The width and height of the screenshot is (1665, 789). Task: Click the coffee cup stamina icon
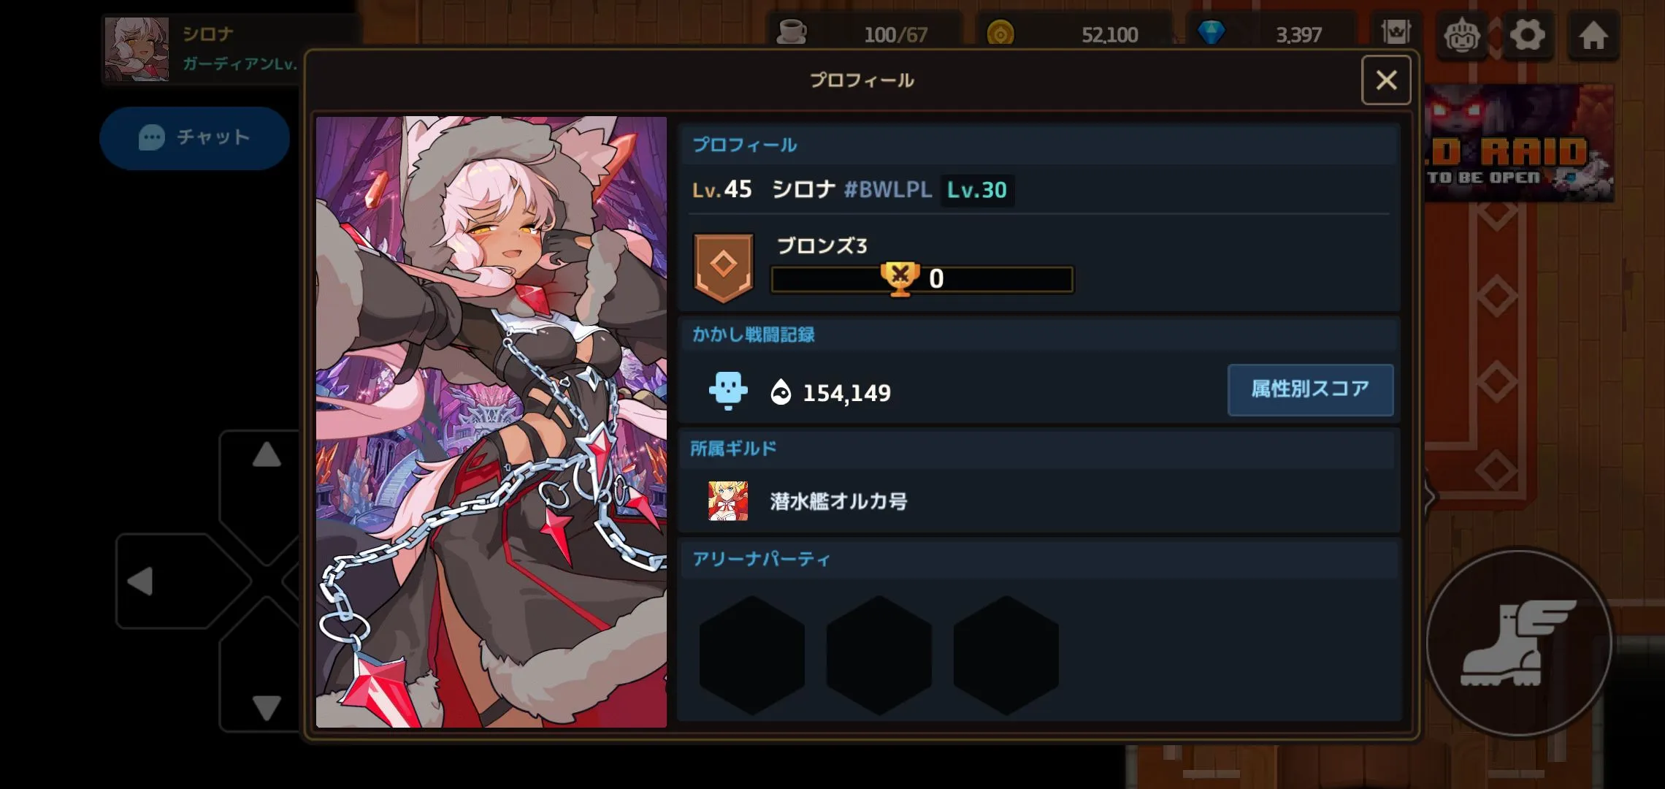pyautogui.click(x=792, y=32)
